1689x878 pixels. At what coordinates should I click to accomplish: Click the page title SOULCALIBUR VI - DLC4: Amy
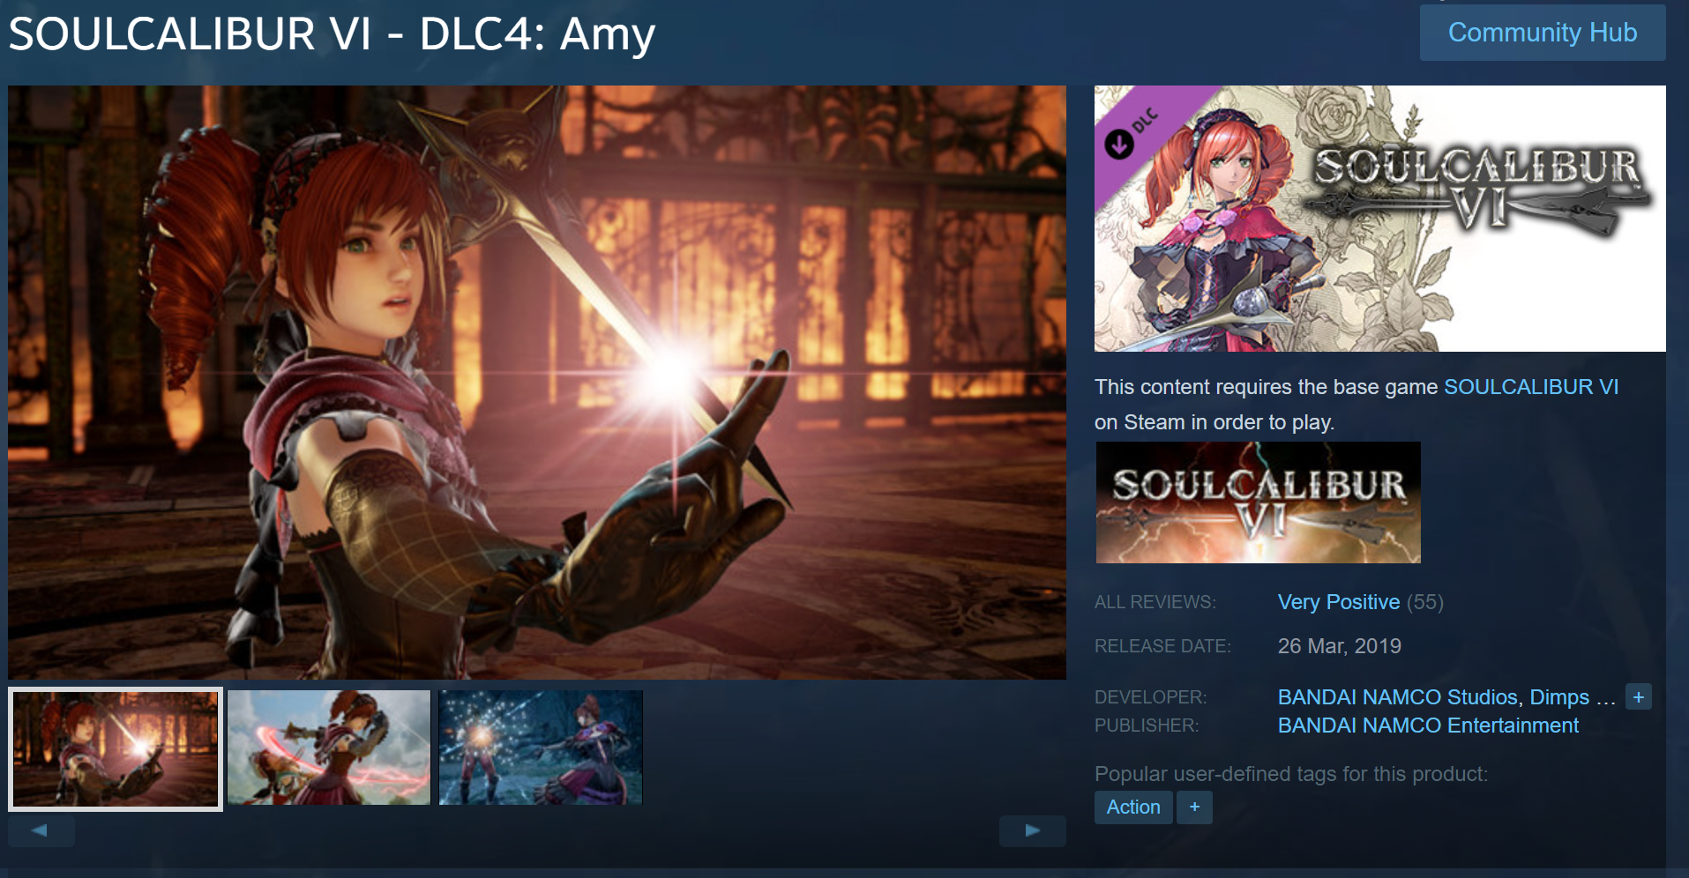[332, 34]
